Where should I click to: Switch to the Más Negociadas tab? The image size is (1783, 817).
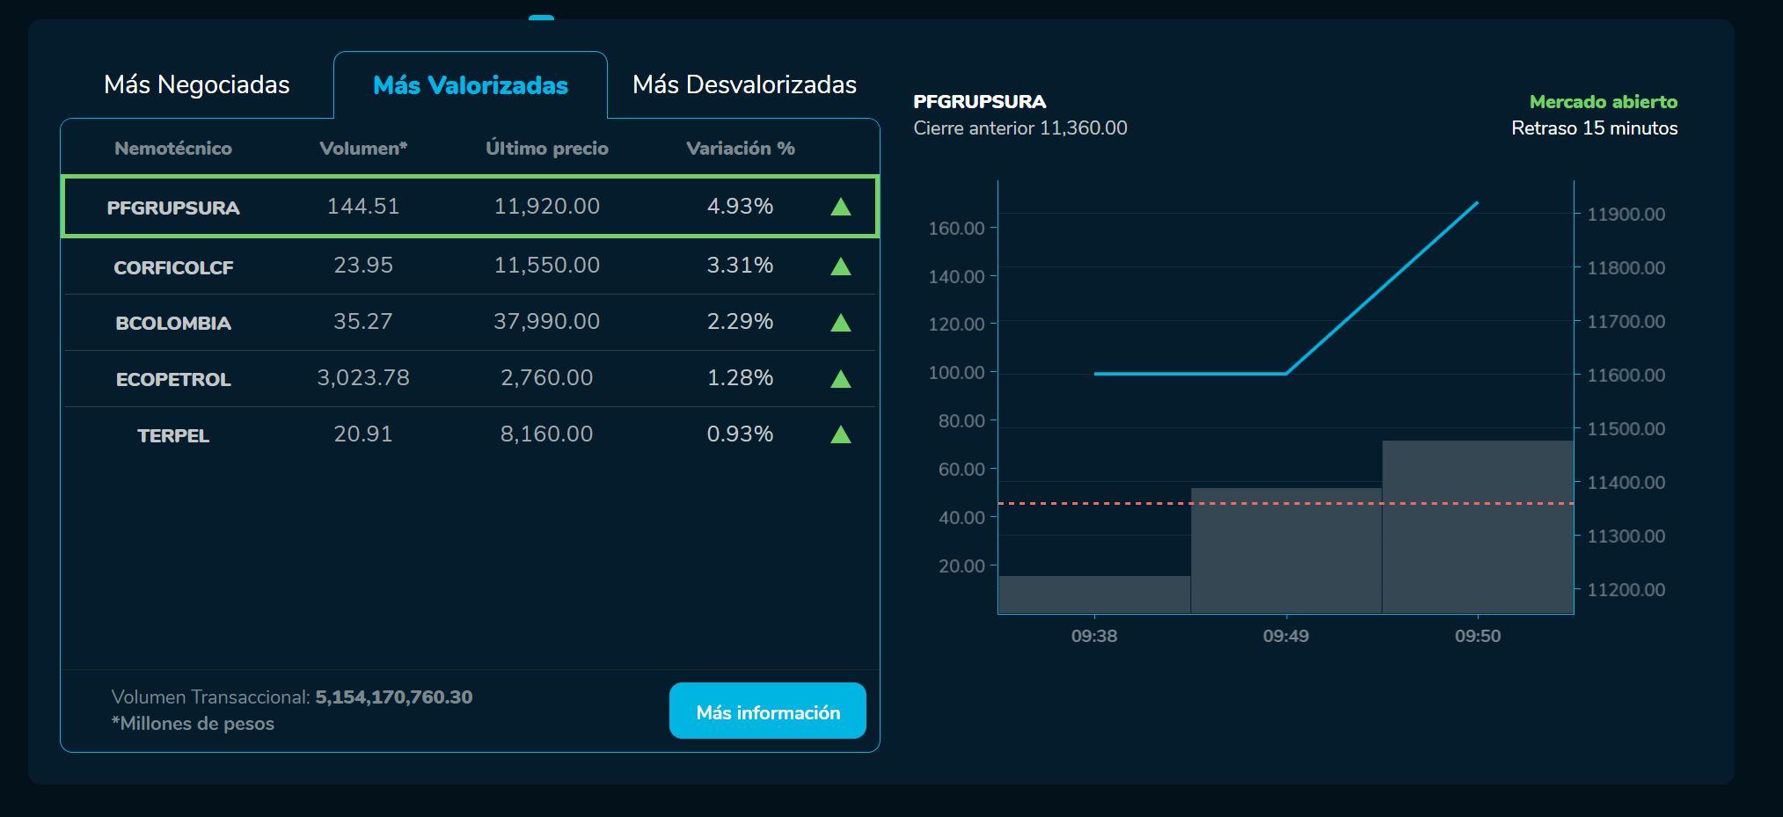pos(197,84)
